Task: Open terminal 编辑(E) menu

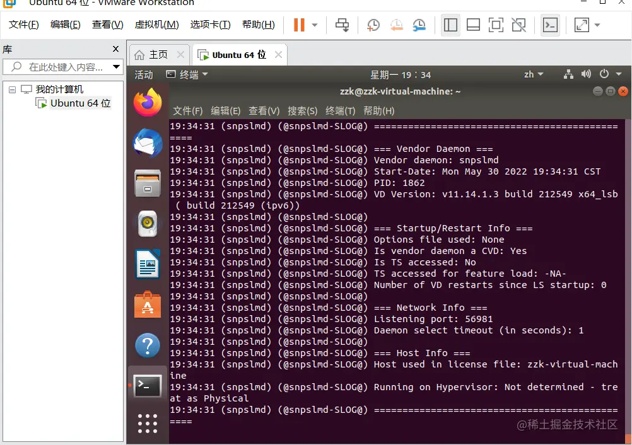Action: coord(226,111)
